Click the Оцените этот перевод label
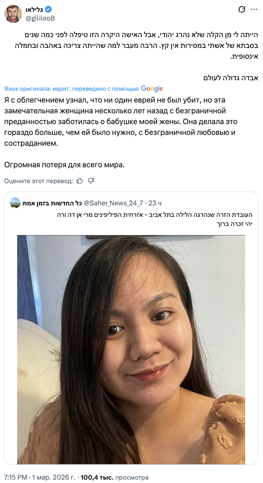Image resolution: width=263 pixels, height=483 pixels. click(39, 181)
